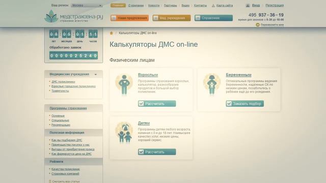This screenshot has height=183, width=326.
Task: Click the phone number 495 937-36-19
Action: point(266,15)
